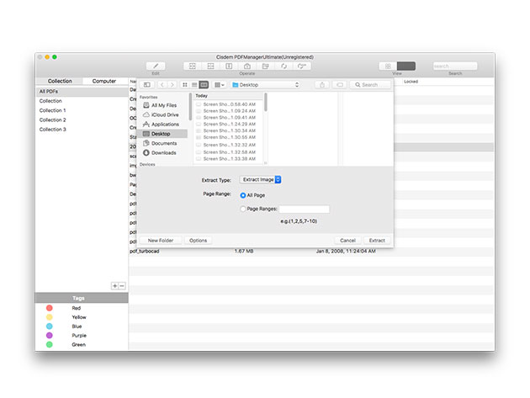Select the file Screen Sho…1.09.24 AM
This screenshot has height=398, width=530.
click(x=229, y=111)
